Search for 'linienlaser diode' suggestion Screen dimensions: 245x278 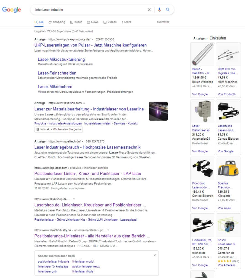click(82, 271)
